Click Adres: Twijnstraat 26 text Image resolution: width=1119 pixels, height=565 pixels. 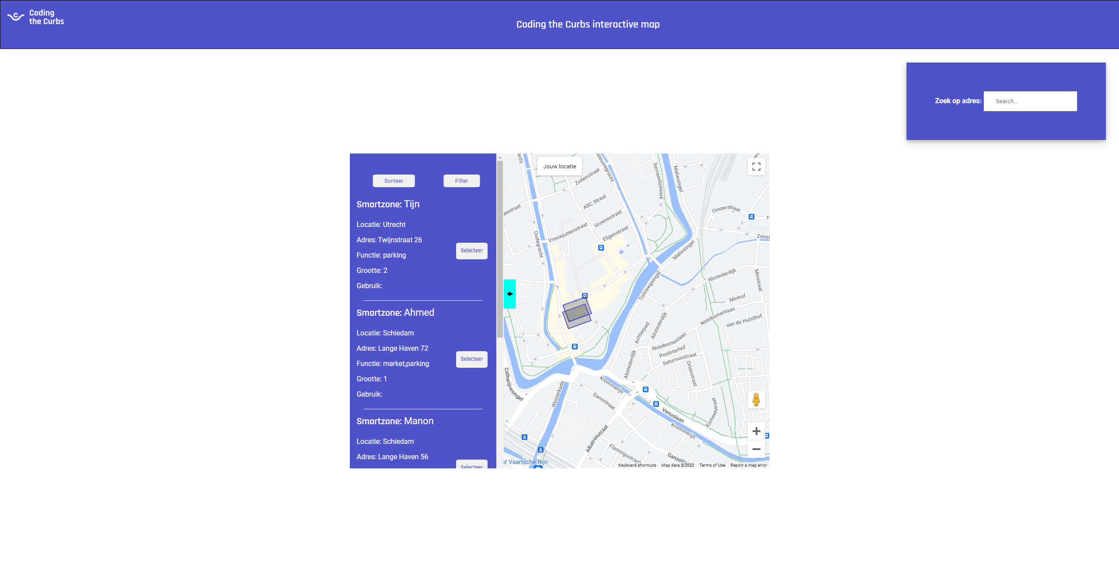(389, 240)
